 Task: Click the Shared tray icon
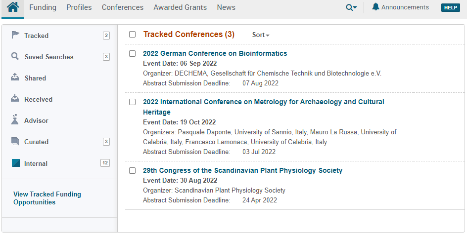tap(15, 78)
